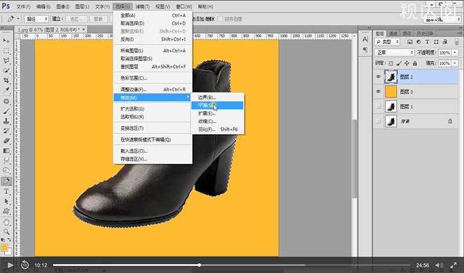Choose 取消选择(D) from the menu
The image size is (464, 273).
(153, 23)
